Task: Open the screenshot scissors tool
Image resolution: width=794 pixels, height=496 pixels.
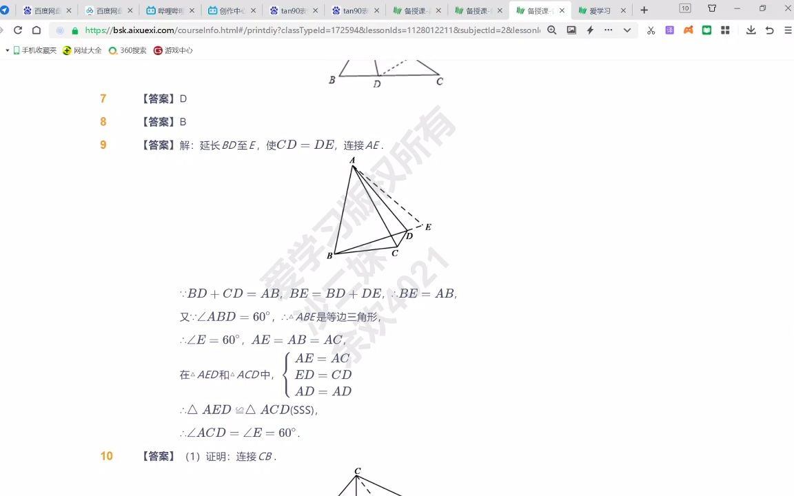Action: pos(651,31)
